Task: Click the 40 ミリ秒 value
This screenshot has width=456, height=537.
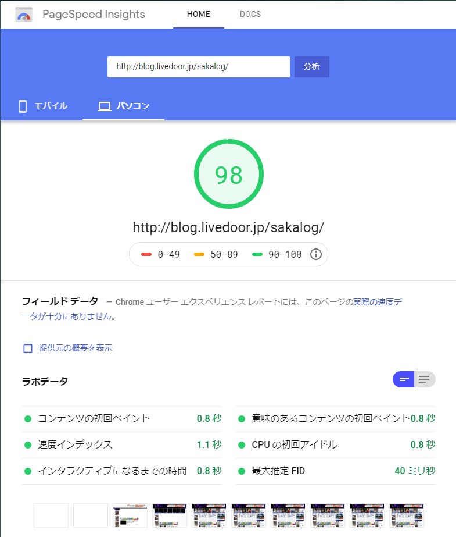Action: [415, 471]
